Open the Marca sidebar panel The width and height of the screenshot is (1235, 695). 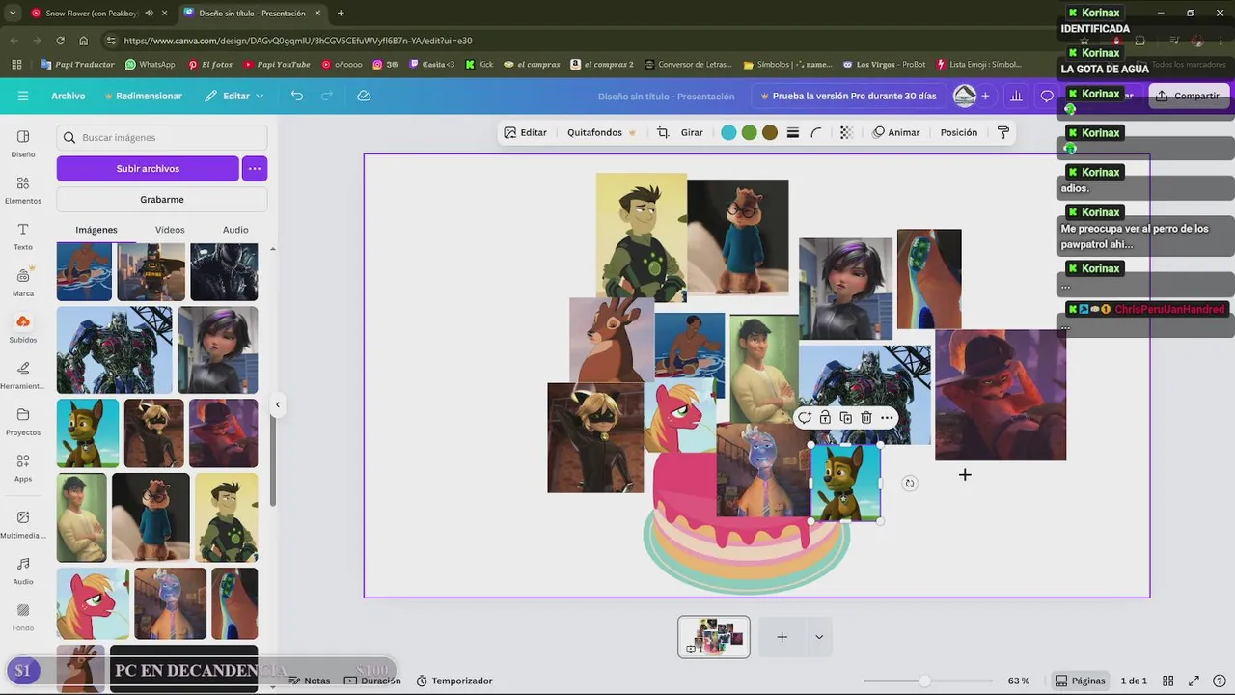click(23, 282)
